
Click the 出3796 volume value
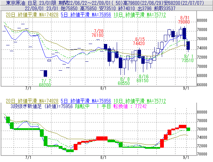(144, 9)
